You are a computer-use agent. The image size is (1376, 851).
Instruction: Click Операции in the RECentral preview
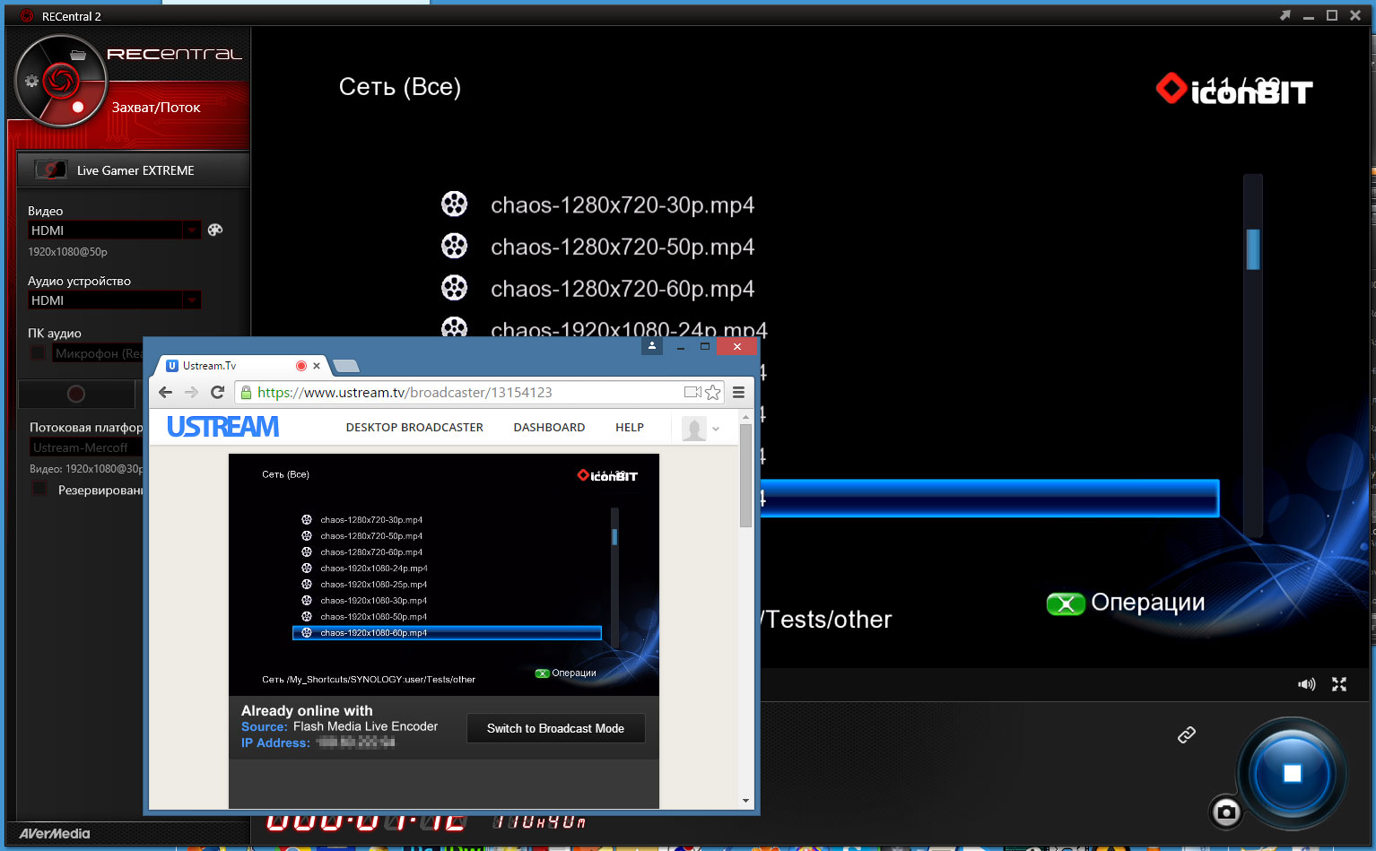[x=1147, y=603]
